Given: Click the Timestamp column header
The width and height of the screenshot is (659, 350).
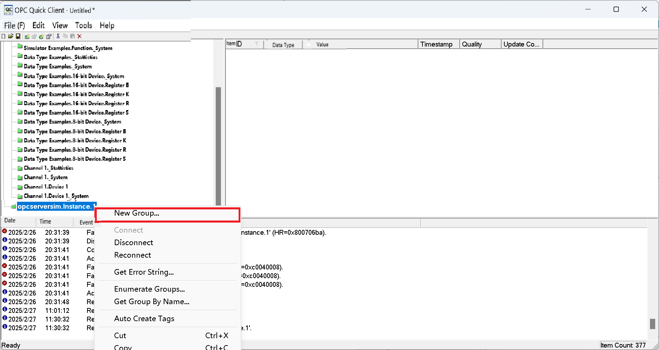Looking at the screenshot, I should (436, 44).
